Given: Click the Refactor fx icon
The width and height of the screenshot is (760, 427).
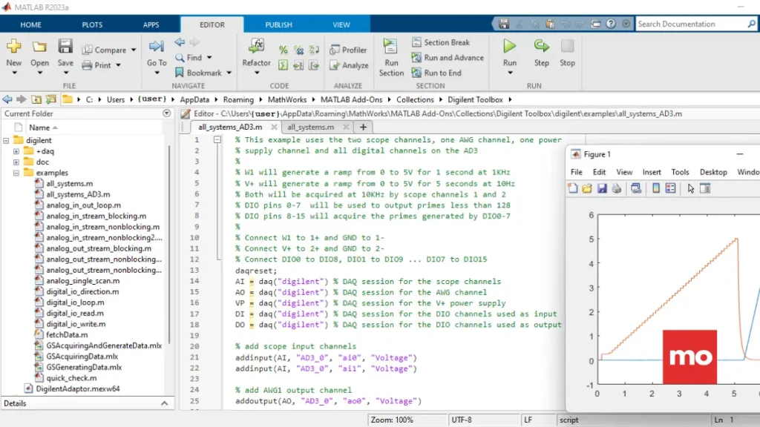Looking at the screenshot, I should point(257,46).
